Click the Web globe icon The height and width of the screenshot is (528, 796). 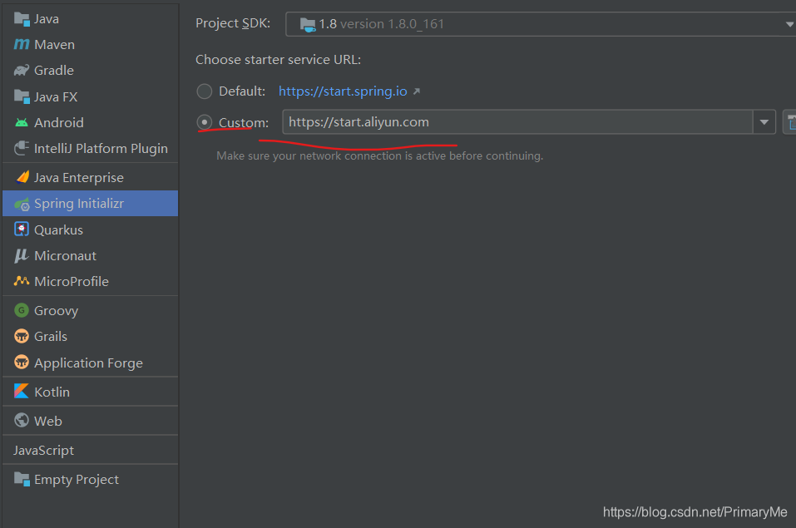[22, 420]
